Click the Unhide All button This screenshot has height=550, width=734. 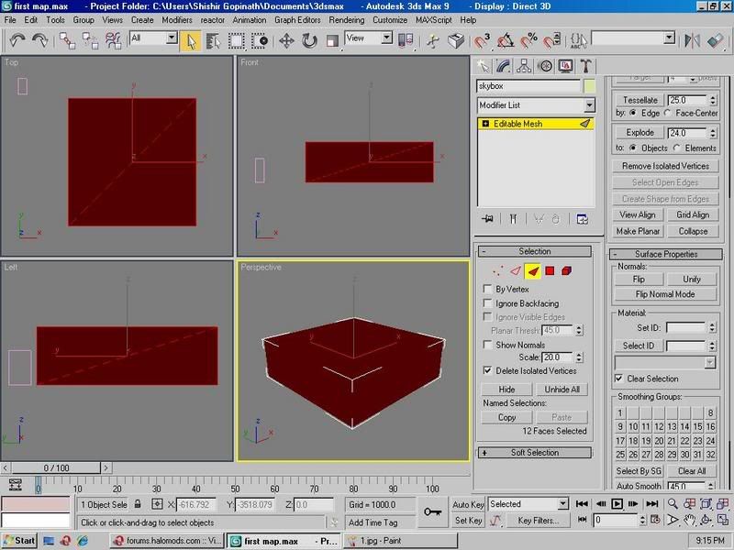[562, 389]
